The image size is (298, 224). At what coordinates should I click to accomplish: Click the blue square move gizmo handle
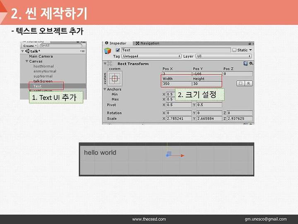coord(169,153)
